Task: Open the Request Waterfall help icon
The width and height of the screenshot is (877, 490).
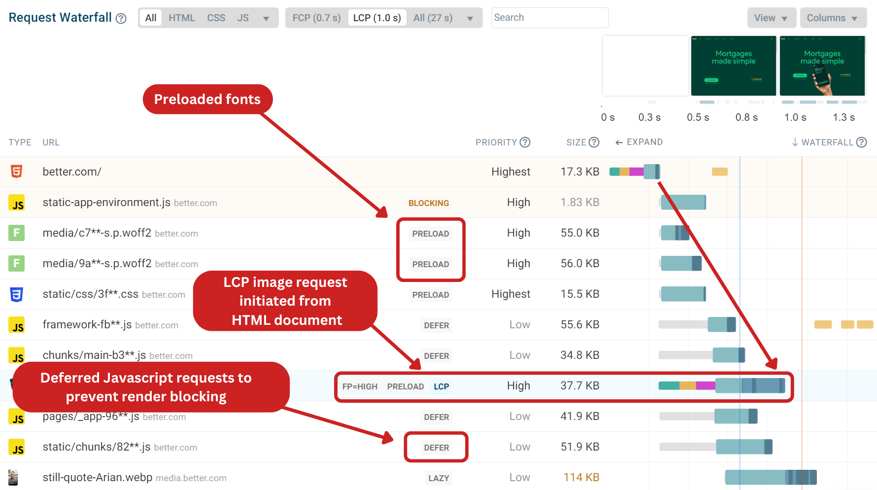Action: click(x=121, y=18)
